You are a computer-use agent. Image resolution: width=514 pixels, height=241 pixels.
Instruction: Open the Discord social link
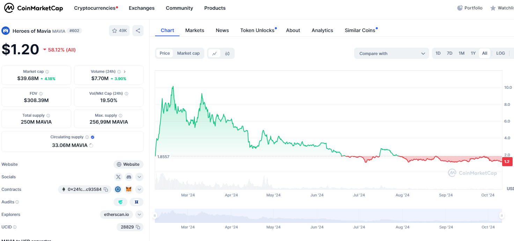[129, 177]
